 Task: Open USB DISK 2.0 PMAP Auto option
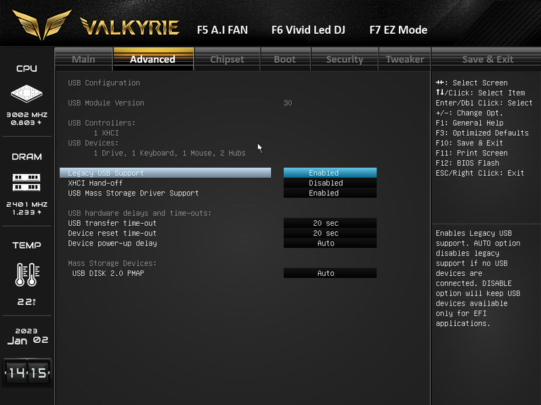[330, 273]
